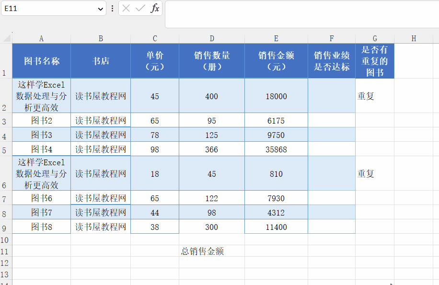Click the Name Box showing E11

pos(48,9)
